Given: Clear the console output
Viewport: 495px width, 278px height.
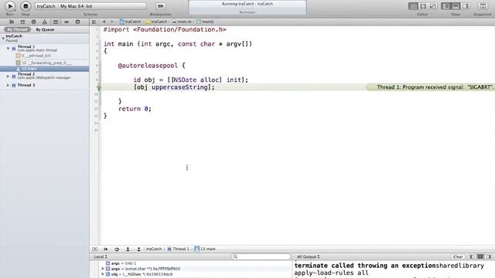Looking at the screenshot, I should tap(458, 256).
